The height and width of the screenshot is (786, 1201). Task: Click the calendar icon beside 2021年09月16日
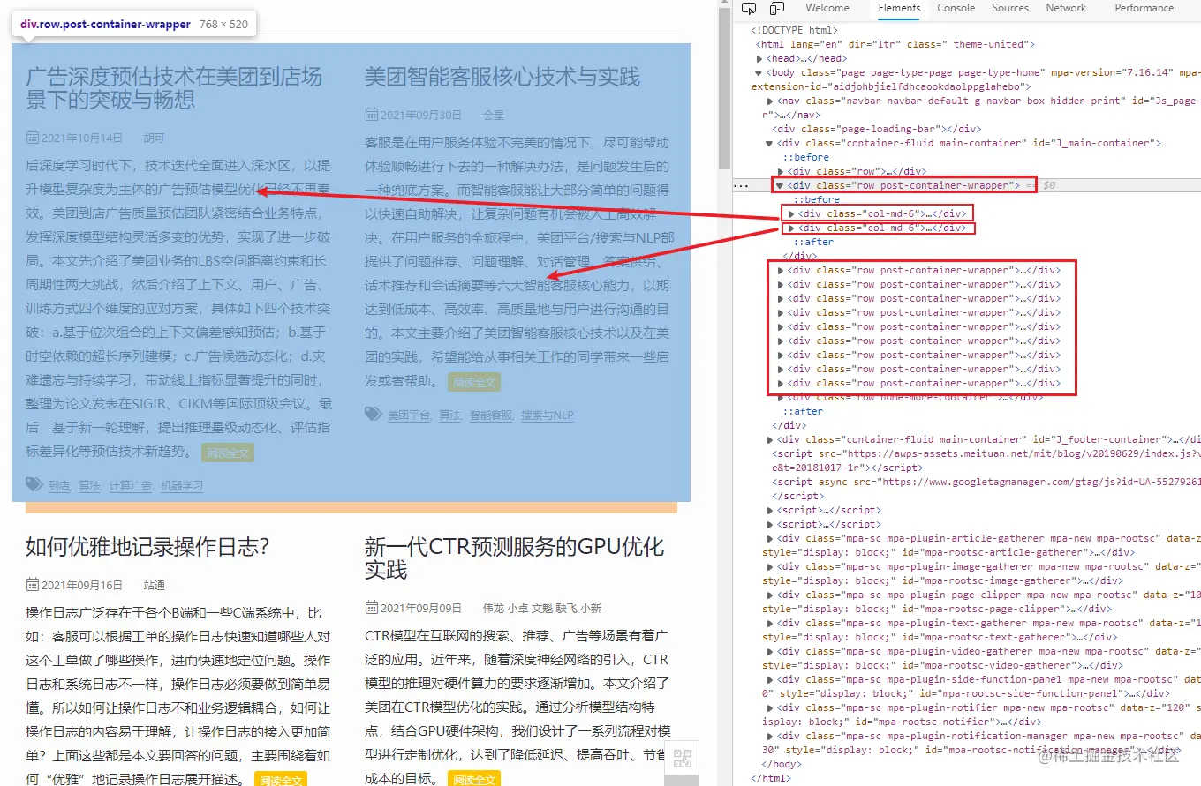33,585
